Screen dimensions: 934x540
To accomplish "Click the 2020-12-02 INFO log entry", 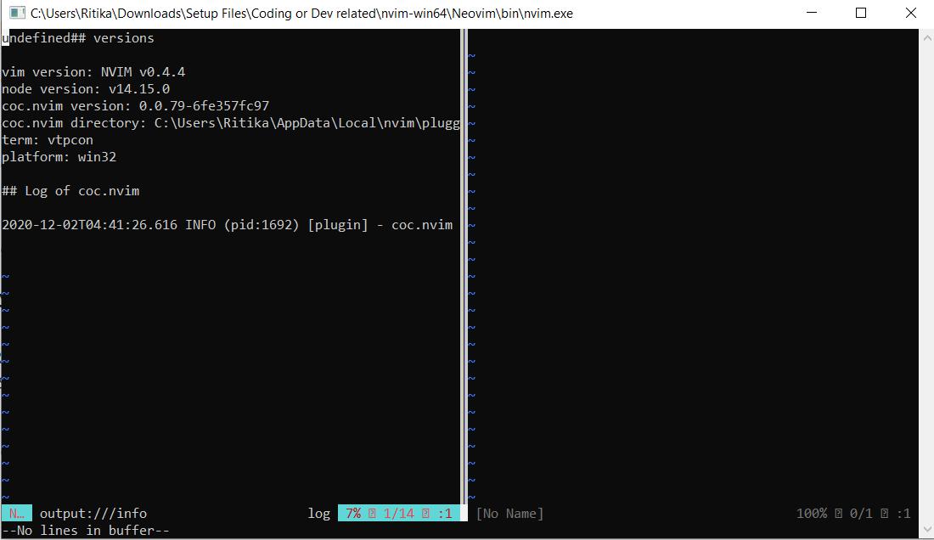I will coord(227,225).
